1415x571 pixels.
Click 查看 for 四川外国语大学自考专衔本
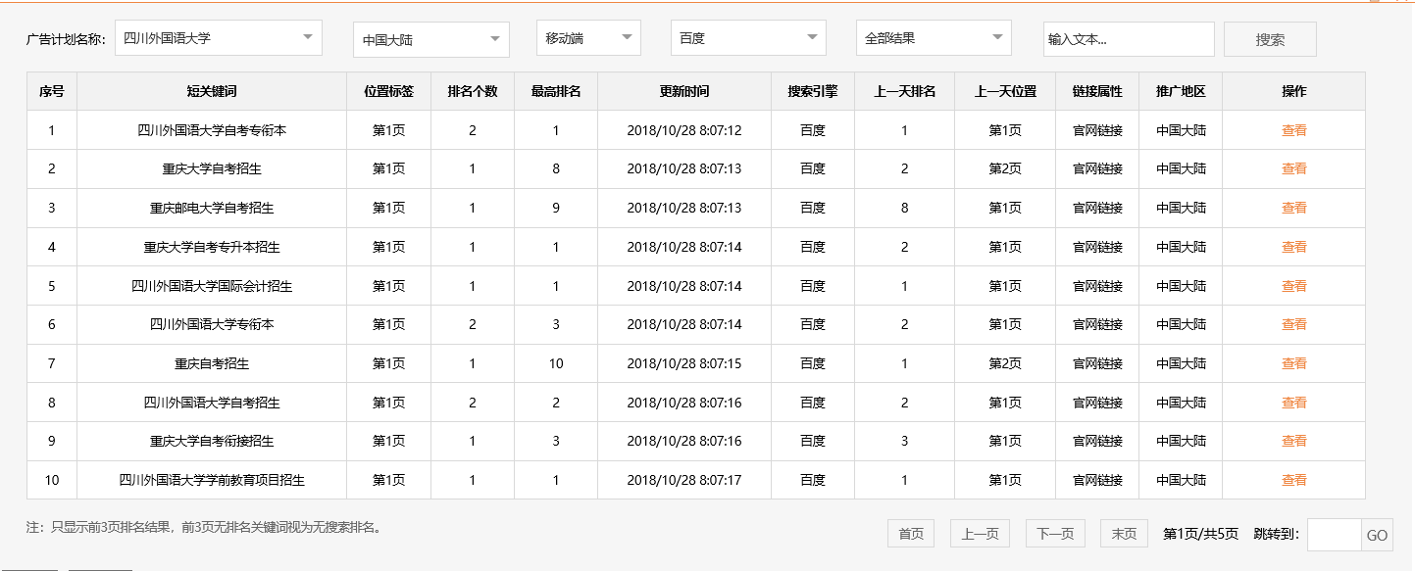pos(1293,128)
